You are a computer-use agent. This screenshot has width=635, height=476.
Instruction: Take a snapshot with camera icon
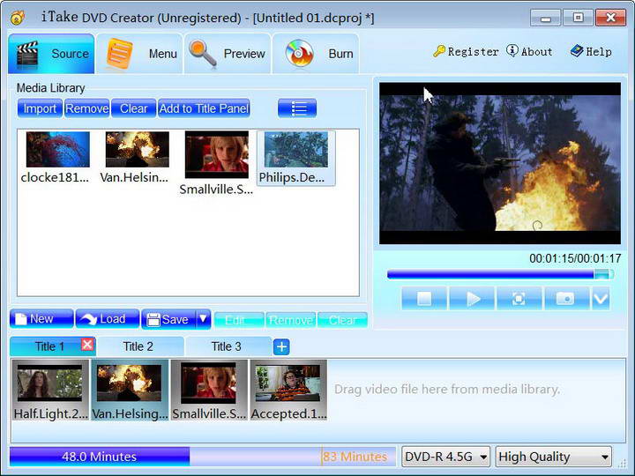click(x=566, y=299)
